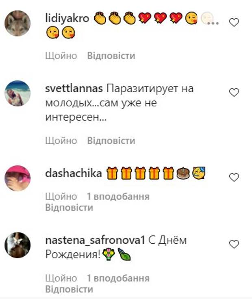Image resolution: width=252 pixels, height=299 pixels.
Task: Click the Щойно timestamp under svettlannas's comment
Action: click(x=61, y=141)
